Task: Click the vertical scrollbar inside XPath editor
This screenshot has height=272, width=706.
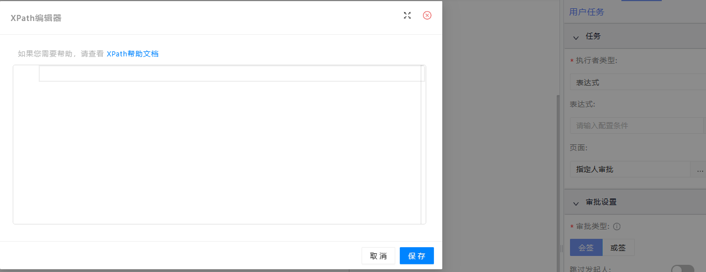Action: tap(423, 144)
